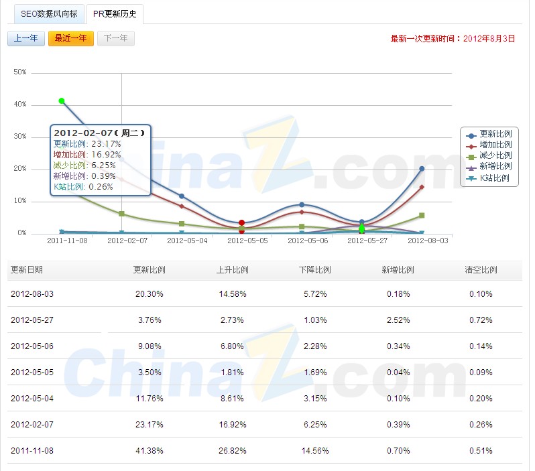Image resolution: width=535 pixels, height=471 pixels.
Task: Click the green square point at 2012-08-03
Action: (x=422, y=215)
